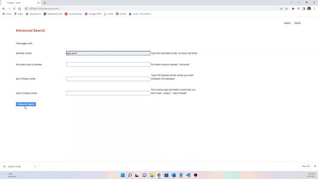Image resolution: width=318 pixels, height=179 pixels.
Task: Open the YouTube Music bookmark
Action: coord(74,14)
